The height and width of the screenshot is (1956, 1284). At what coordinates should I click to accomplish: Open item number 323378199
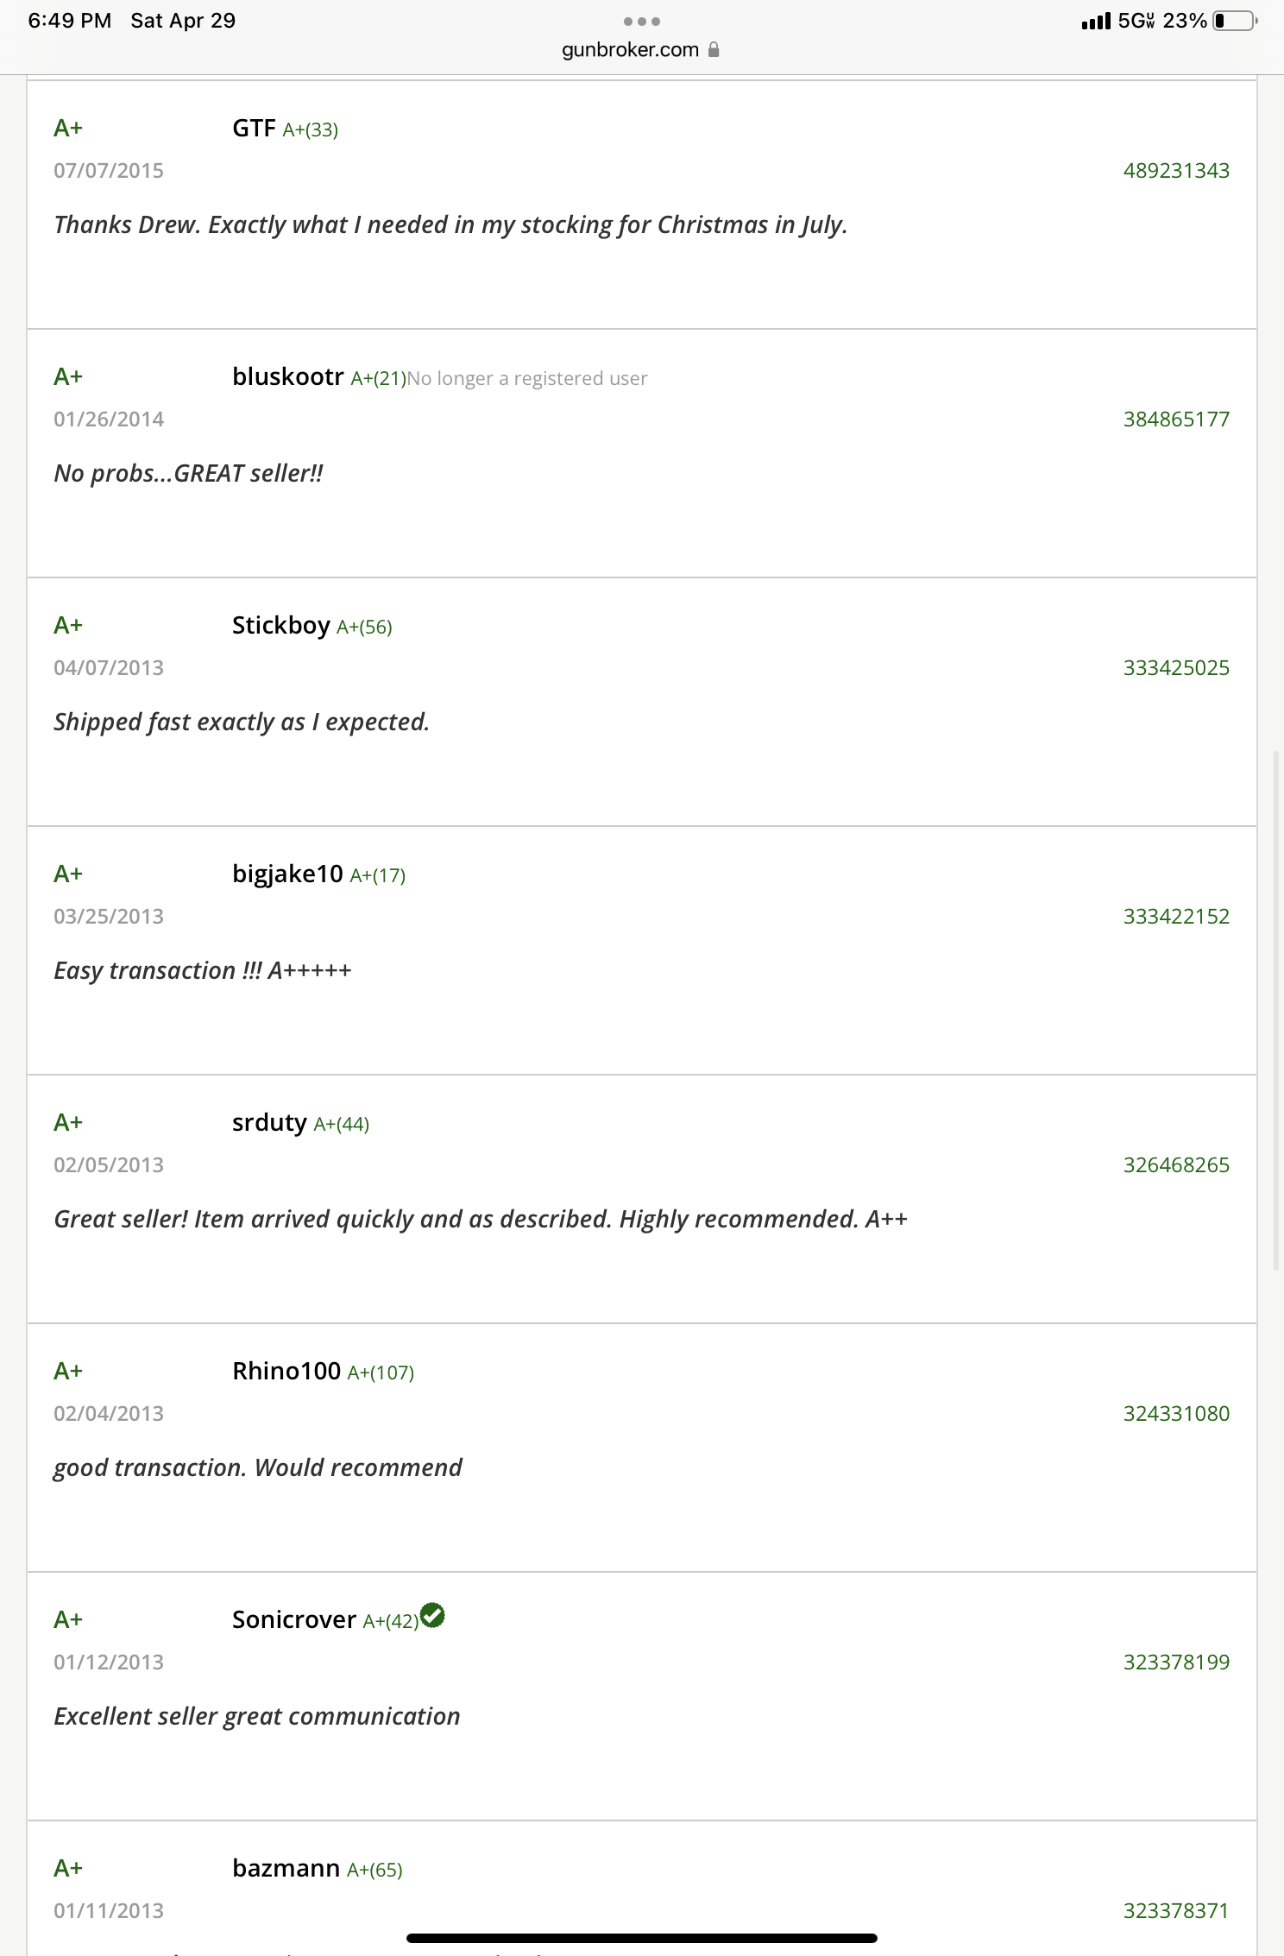(x=1175, y=1663)
